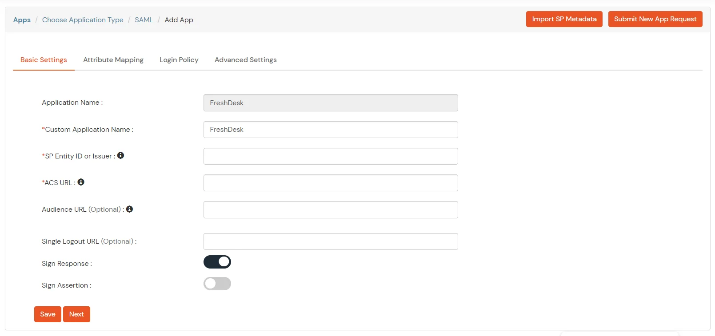Image resolution: width=715 pixels, height=336 pixels.
Task: Click the ACS URL info icon
Action: (x=81, y=182)
